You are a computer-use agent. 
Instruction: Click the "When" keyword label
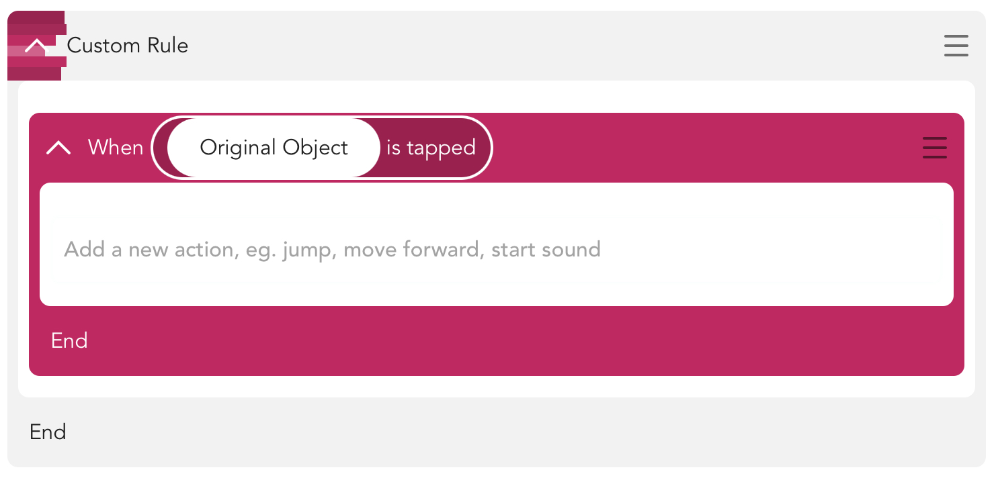coord(116,148)
